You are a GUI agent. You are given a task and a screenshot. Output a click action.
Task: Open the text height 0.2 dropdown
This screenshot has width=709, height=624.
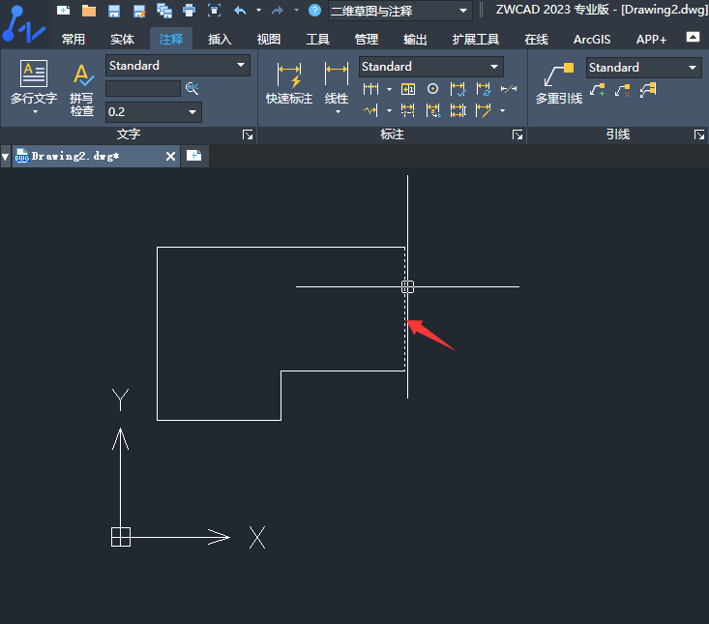click(154, 111)
